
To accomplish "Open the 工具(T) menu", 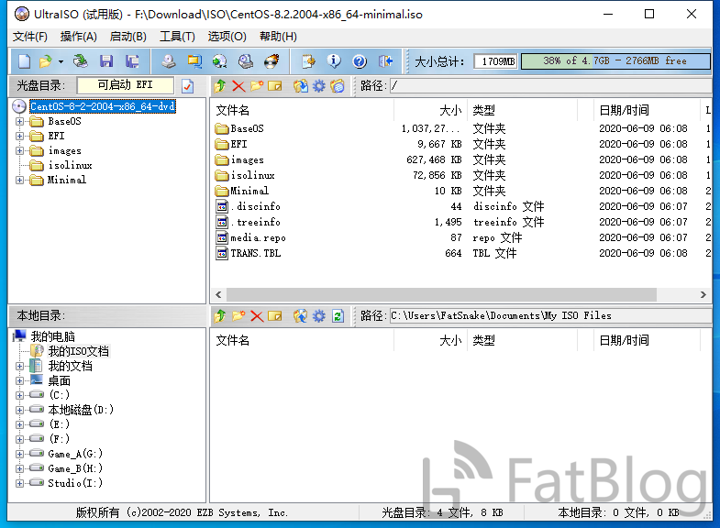I will (x=177, y=37).
